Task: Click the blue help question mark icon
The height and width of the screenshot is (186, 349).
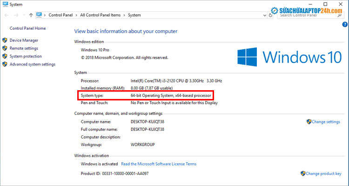Action: coord(344,24)
